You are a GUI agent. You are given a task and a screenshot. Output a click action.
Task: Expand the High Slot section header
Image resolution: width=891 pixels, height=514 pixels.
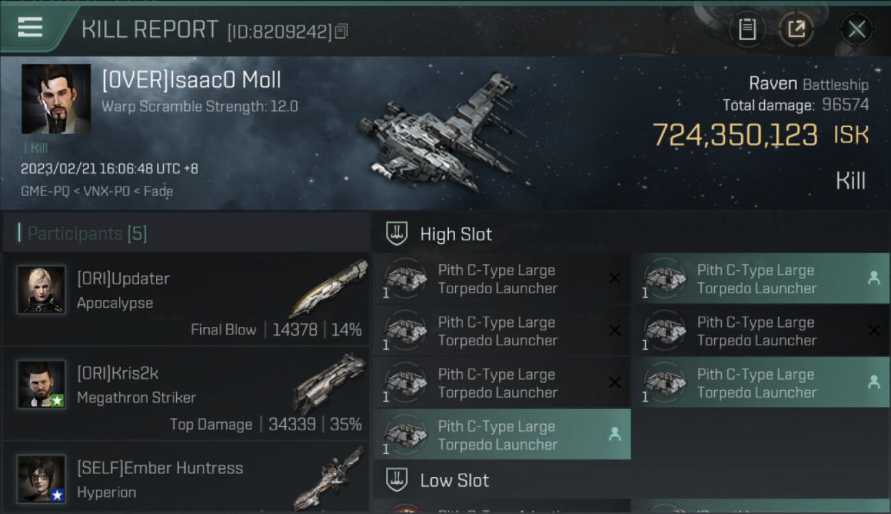[x=631, y=234]
